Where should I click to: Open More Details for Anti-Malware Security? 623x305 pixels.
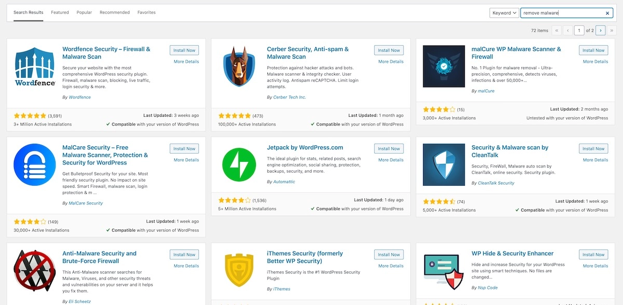pyautogui.click(x=186, y=266)
